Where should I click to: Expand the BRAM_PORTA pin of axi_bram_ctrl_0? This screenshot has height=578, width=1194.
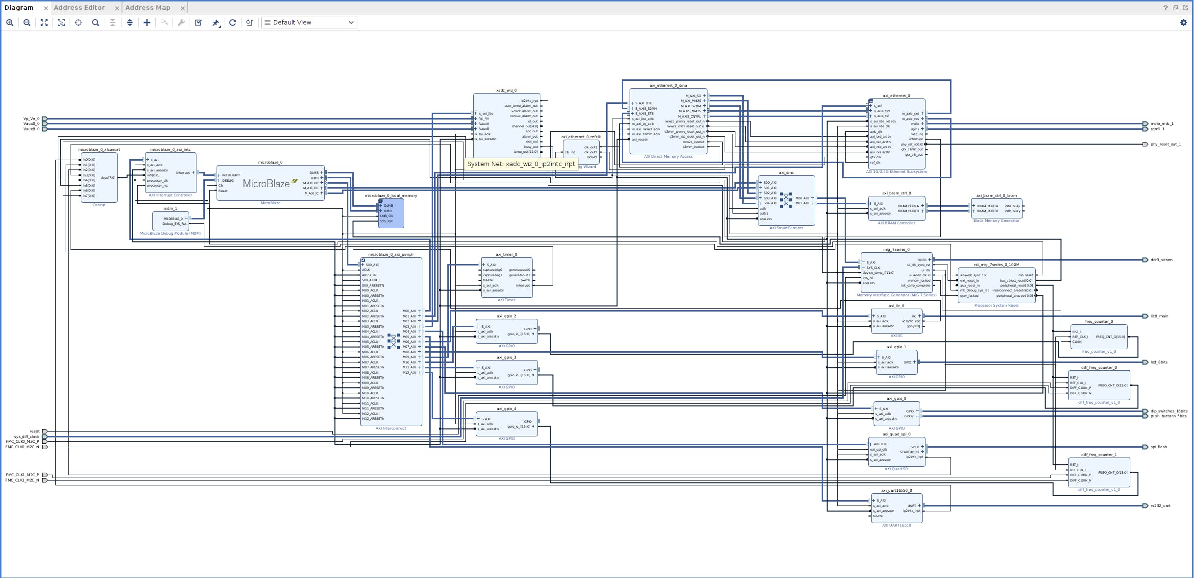922,206
